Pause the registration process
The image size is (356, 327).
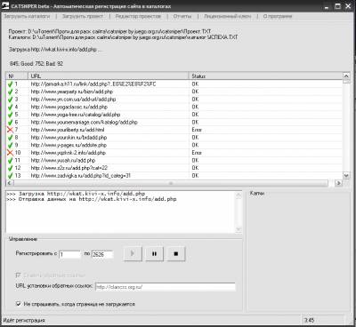point(154,253)
